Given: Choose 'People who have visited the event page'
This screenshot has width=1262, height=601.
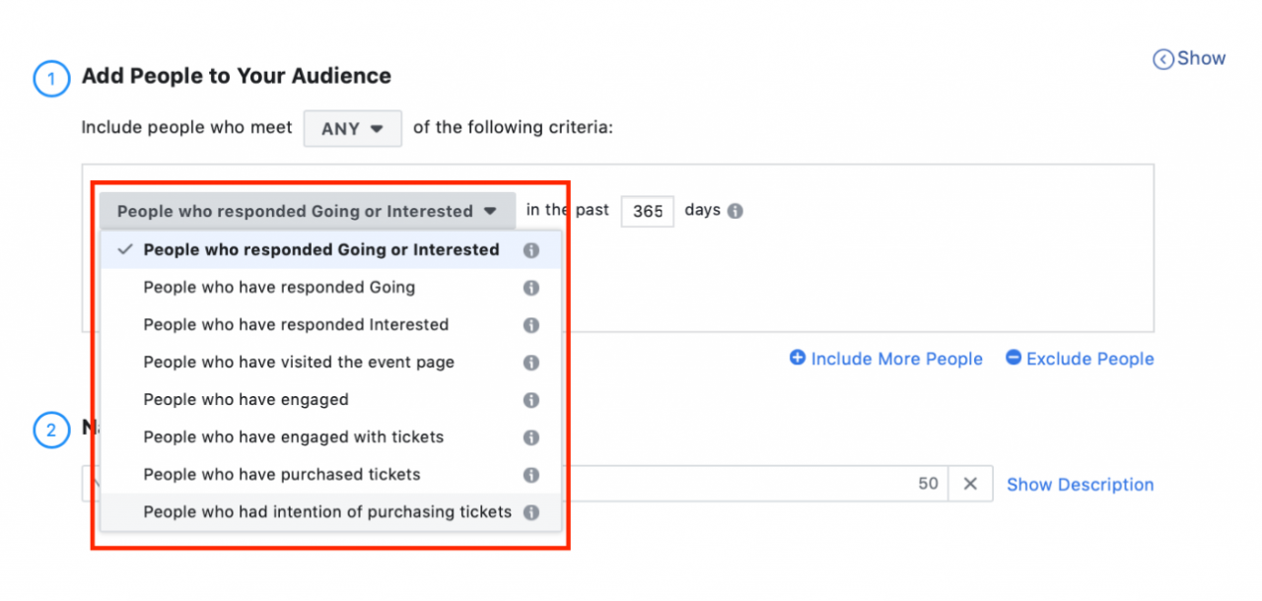Looking at the screenshot, I should [299, 363].
